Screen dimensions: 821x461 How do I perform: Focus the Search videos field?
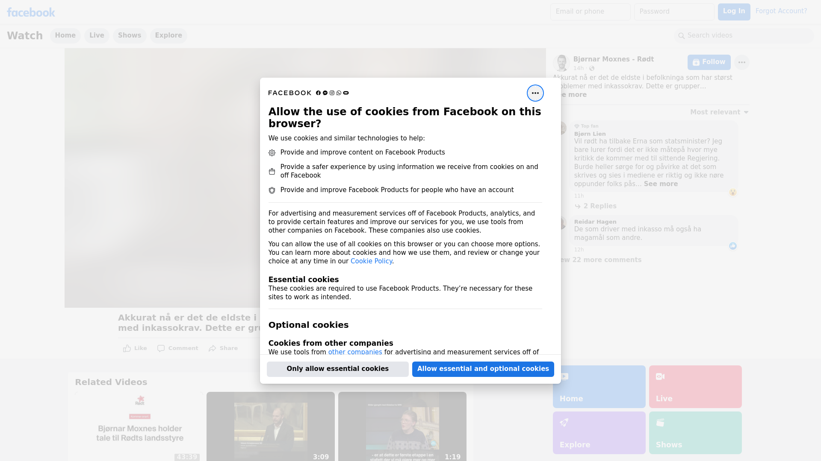(744, 36)
